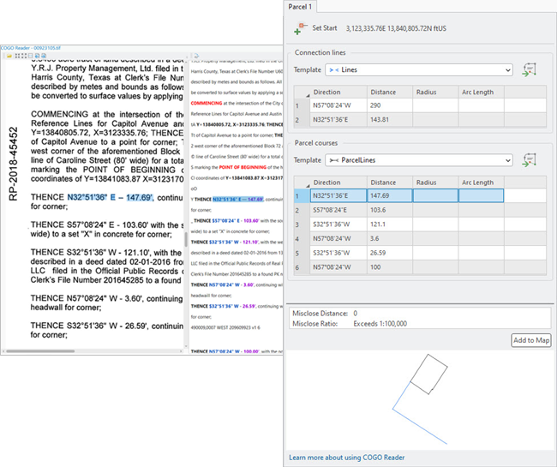Image resolution: width=557 pixels, height=467 pixels.
Task: Click the Radius column header in Parcel courses
Action: click(x=435, y=183)
